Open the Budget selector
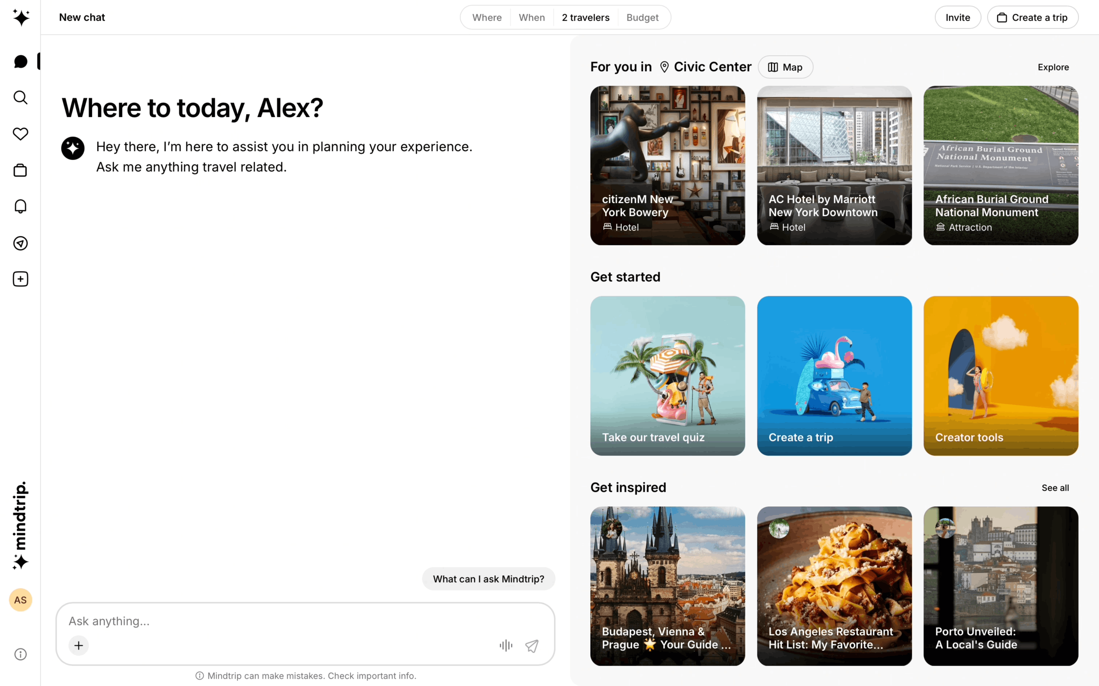Screen dimensions: 1099x686 (x=642, y=18)
